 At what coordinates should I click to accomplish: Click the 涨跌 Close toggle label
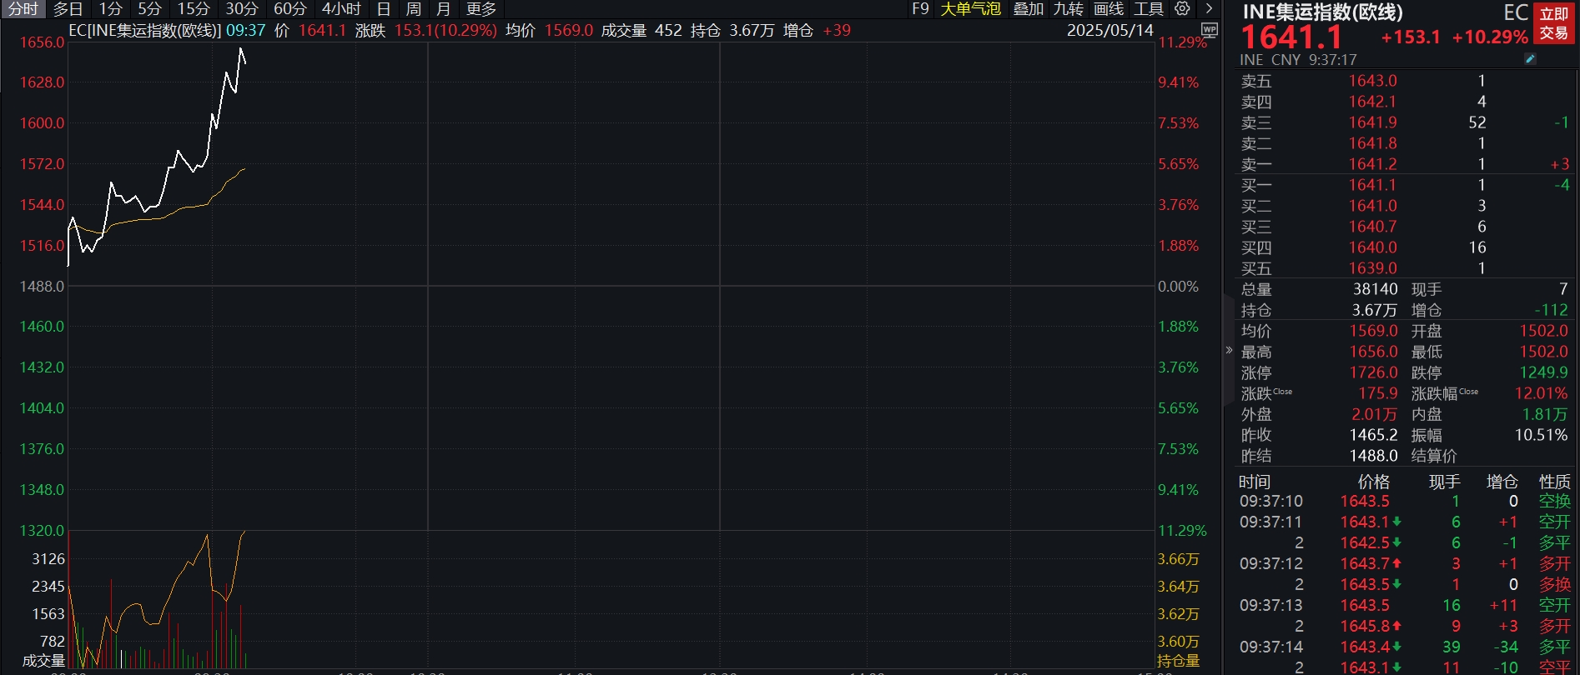click(x=1266, y=393)
